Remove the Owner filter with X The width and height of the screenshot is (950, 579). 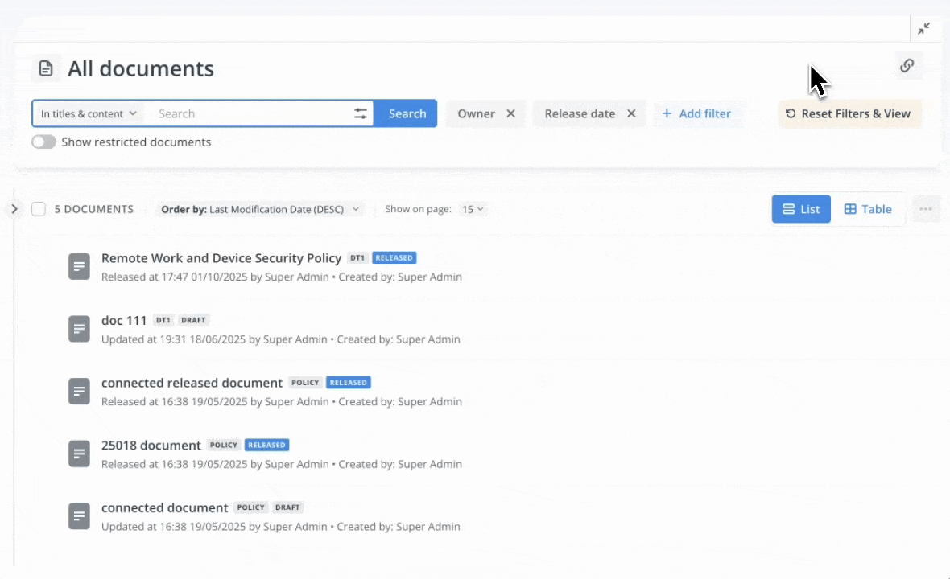pos(510,113)
